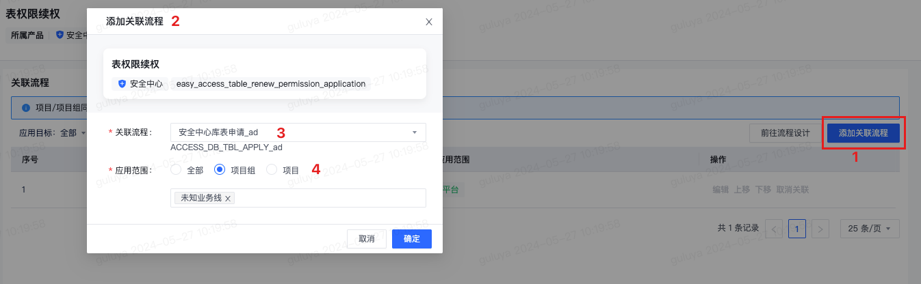This screenshot has width=921, height=284.
Task: Confirm with the 确定 button
Action: [x=412, y=239]
